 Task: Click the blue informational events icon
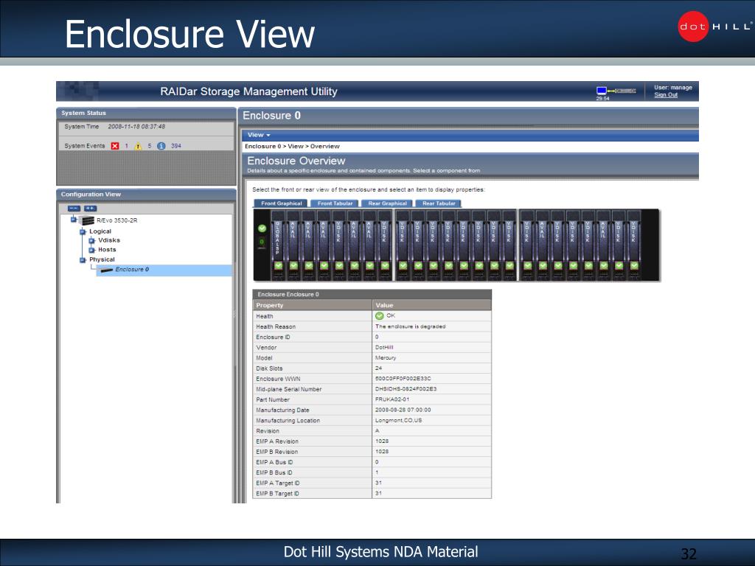161,146
